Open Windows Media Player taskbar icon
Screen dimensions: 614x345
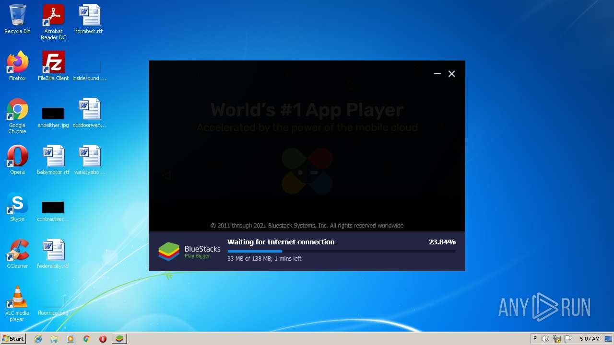coord(71,339)
